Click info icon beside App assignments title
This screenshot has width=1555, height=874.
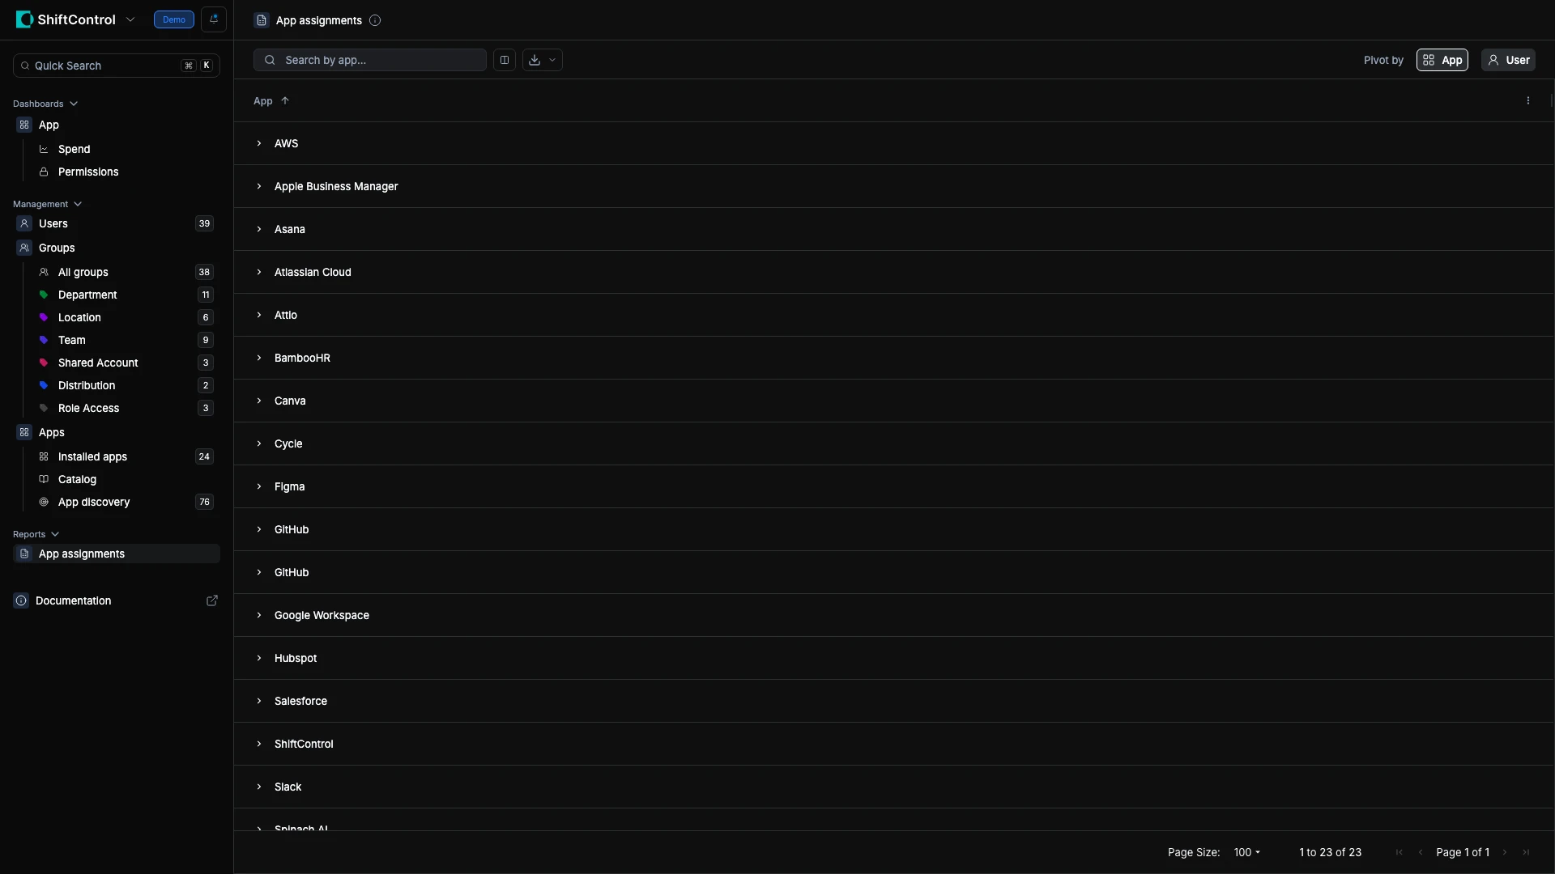375,20
